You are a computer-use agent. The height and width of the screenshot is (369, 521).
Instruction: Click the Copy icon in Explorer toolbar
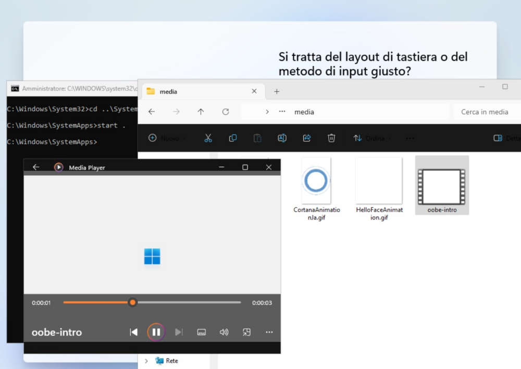[x=232, y=138]
